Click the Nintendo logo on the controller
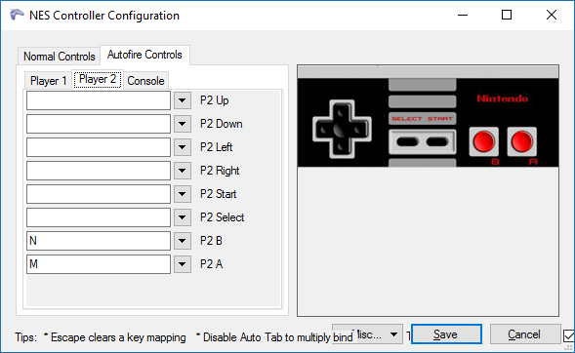 coord(503,98)
